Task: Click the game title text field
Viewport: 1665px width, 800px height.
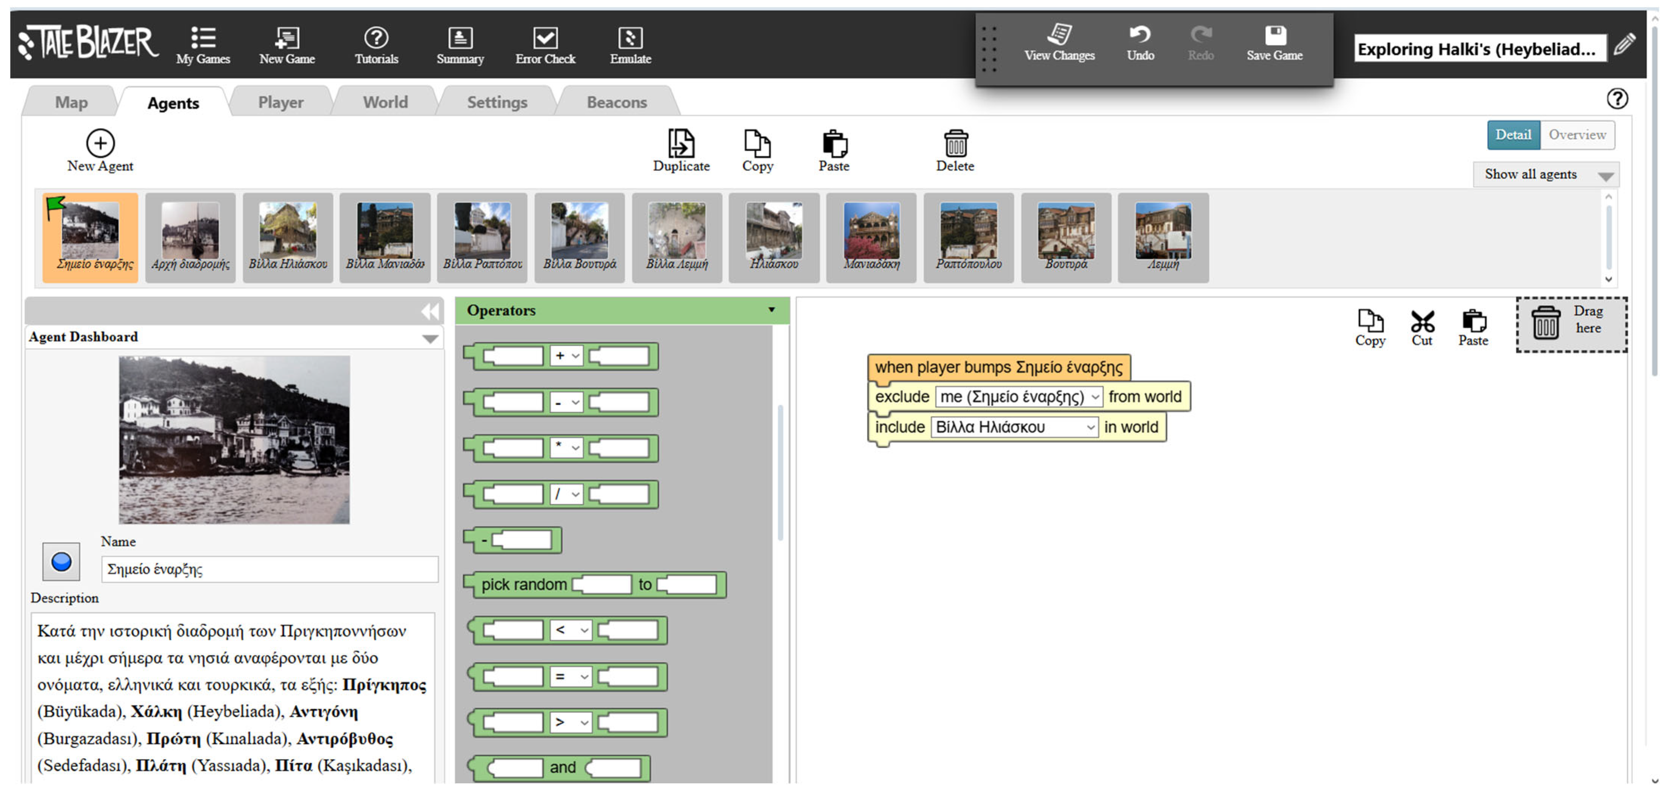Action: (x=1480, y=48)
